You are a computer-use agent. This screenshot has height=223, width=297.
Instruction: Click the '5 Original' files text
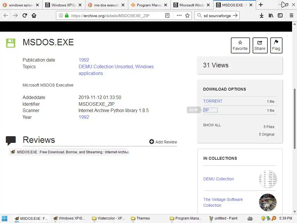(267, 134)
